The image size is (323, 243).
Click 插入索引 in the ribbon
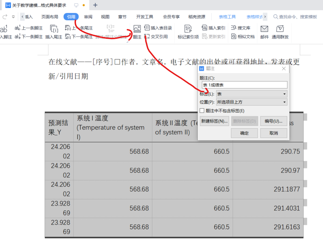tap(213, 28)
